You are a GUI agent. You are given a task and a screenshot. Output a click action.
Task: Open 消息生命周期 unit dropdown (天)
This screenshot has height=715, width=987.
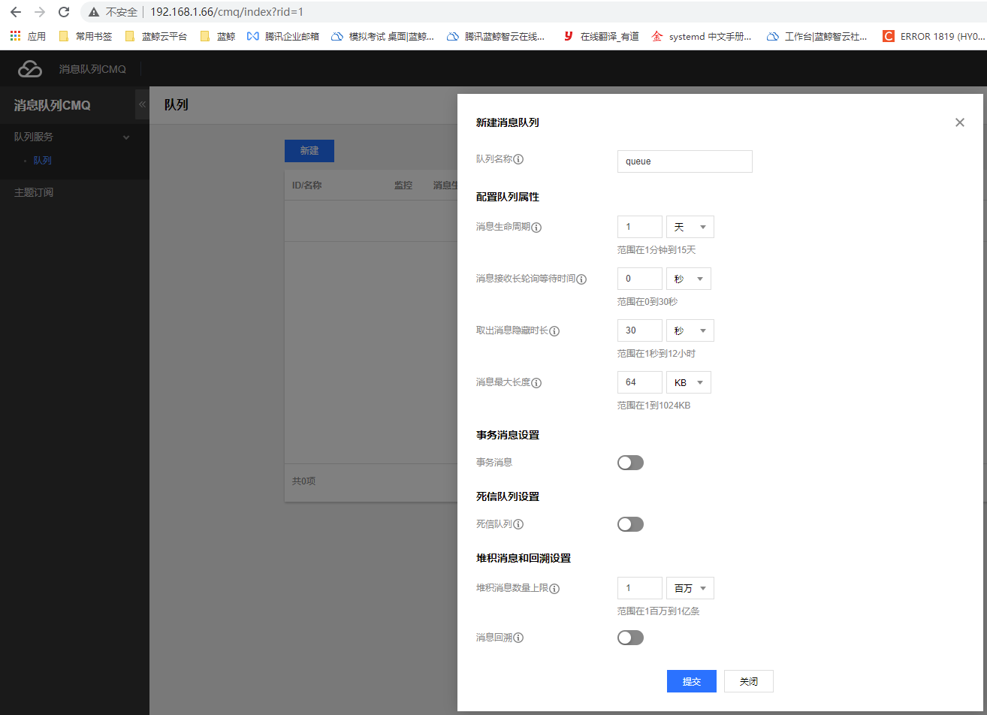tap(690, 227)
